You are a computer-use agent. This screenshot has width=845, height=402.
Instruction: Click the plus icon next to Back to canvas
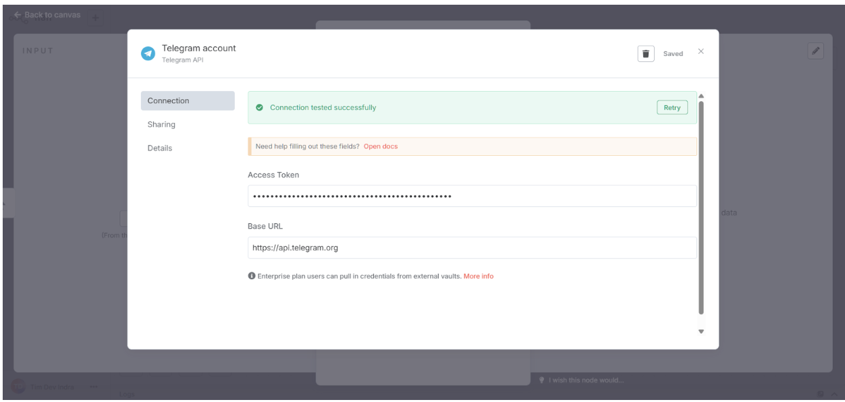(95, 18)
